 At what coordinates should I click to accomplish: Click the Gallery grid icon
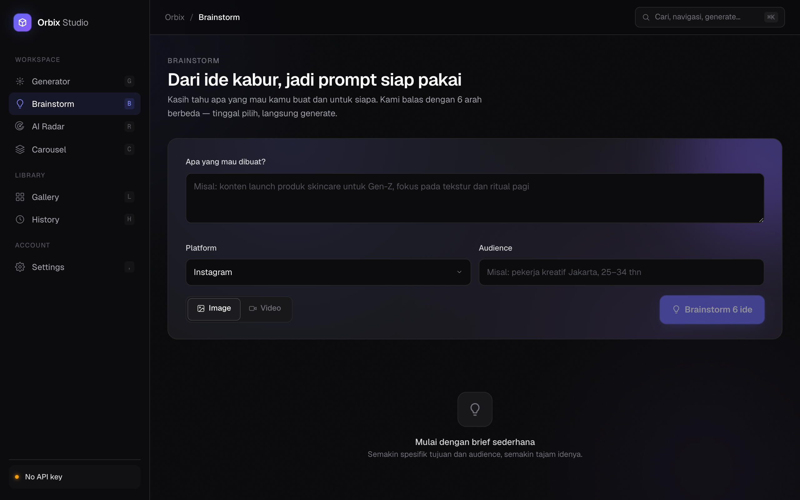[20, 197]
